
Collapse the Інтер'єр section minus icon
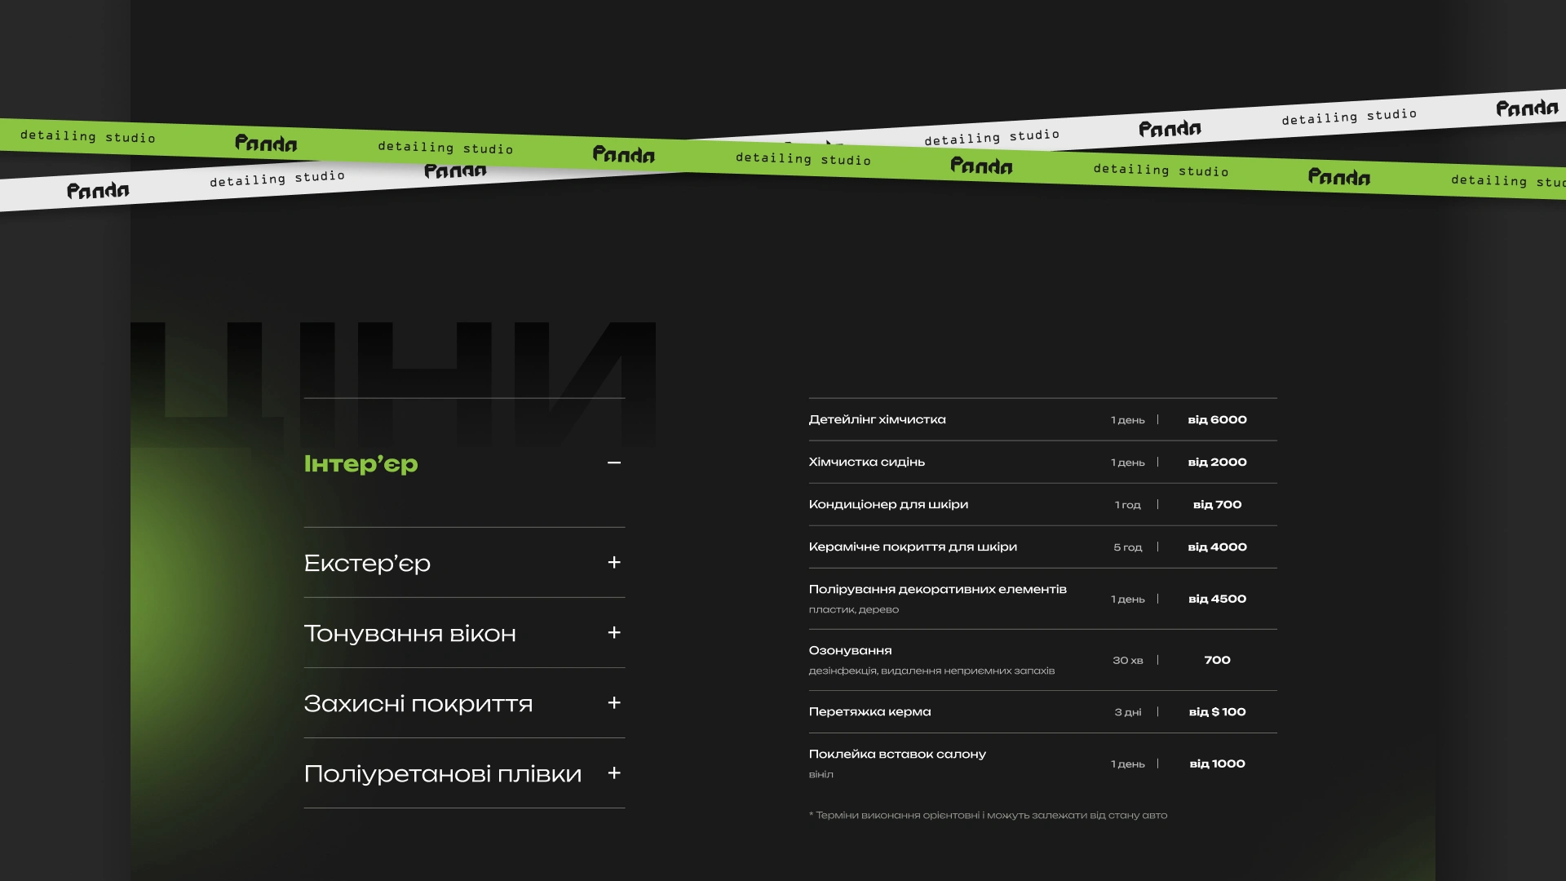pyautogui.click(x=614, y=463)
